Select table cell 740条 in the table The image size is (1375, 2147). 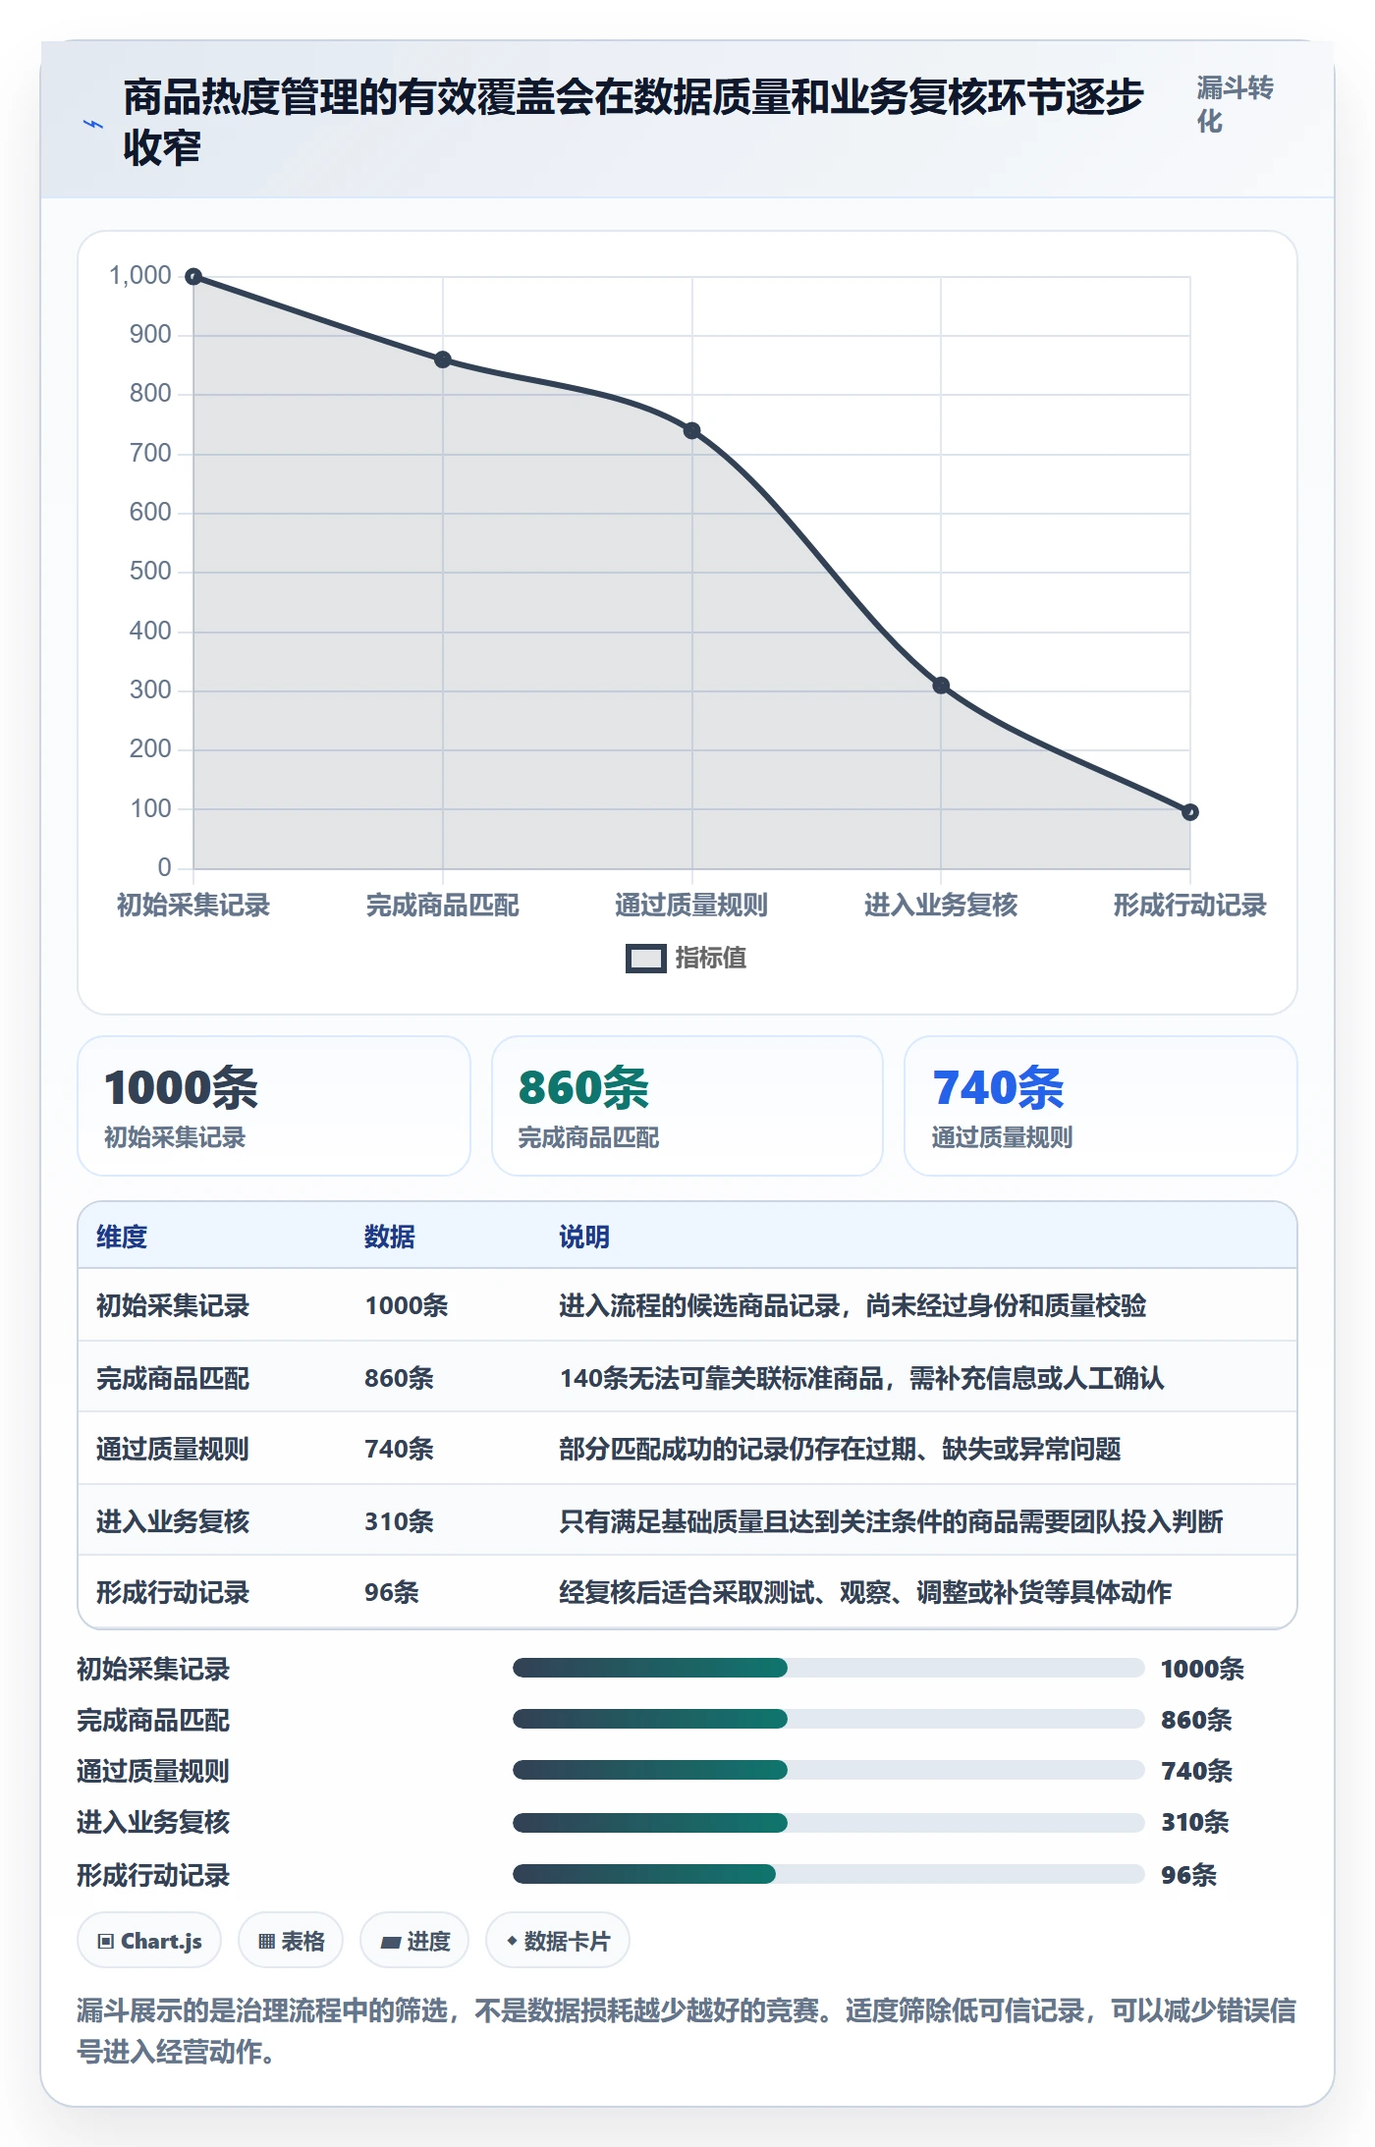(400, 1450)
